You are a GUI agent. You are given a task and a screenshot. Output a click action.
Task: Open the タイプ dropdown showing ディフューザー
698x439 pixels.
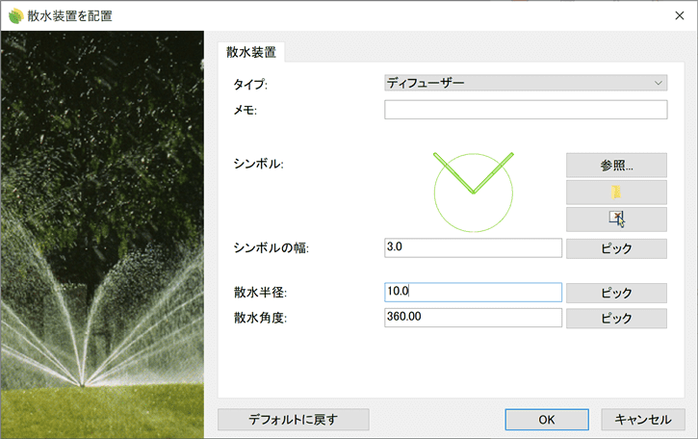(526, 83)
